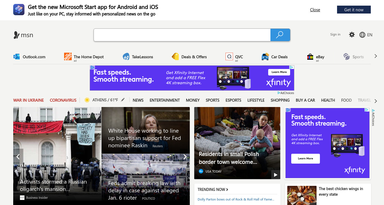Viewport: 384px width, 205px height.
Task: Click Learn More in sidebar Xfinity ad
Action: point(306,159)
